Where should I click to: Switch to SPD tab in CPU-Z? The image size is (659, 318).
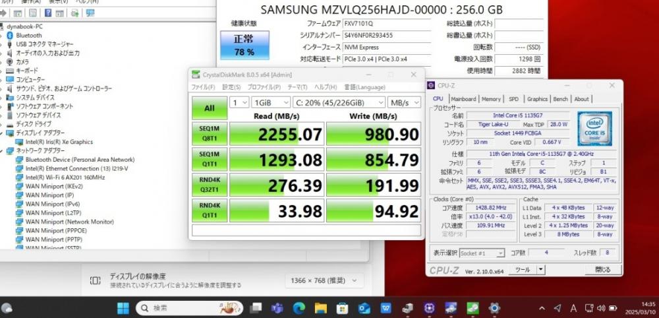(513, 99)
